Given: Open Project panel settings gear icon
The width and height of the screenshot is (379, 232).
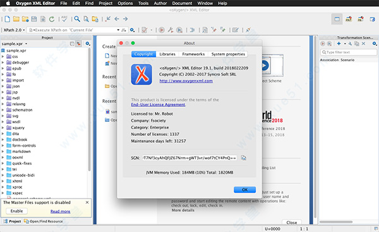Looking at the screenshot, I should click(x=88, y=44).
